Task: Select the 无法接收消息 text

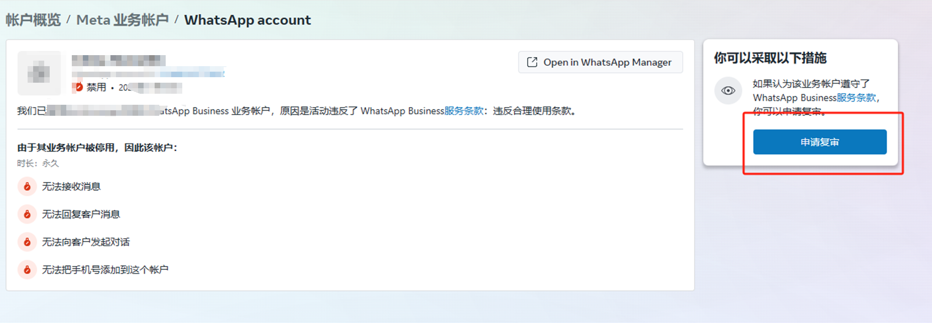Action: pos(71,187)
